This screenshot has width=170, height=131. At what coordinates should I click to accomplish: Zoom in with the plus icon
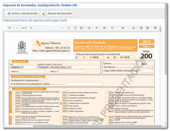pos(69,28)
